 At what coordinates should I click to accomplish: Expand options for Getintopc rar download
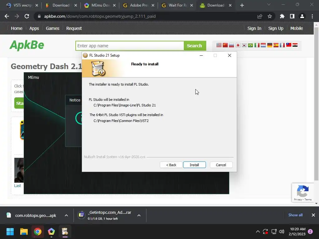tap(139, 215)
